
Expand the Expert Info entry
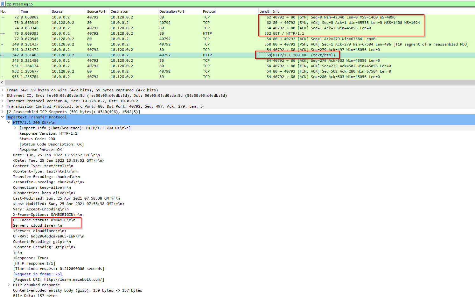point(14,128)
